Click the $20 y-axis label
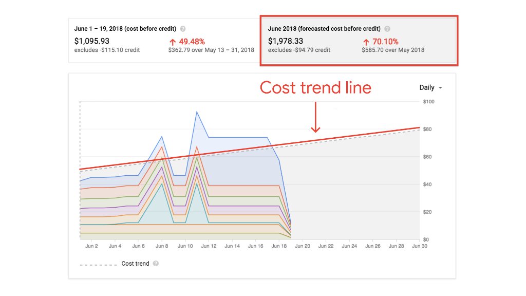Viewport: 526px width, 296px height. coord(427,212)
